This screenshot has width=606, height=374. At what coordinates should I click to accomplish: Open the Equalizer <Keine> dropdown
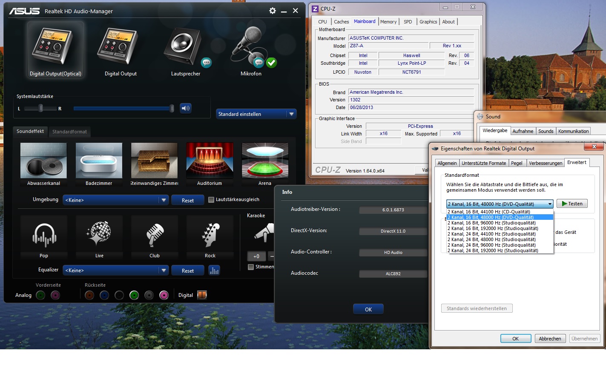point(116,270)
